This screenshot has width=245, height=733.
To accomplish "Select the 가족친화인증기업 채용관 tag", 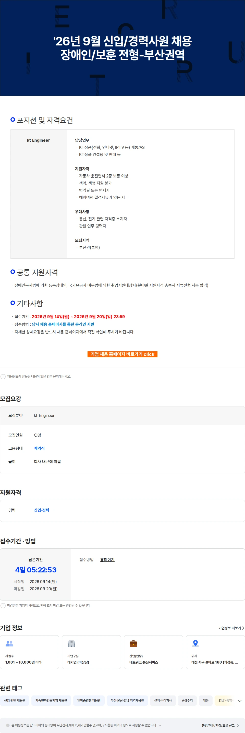I will pos(51,700).
